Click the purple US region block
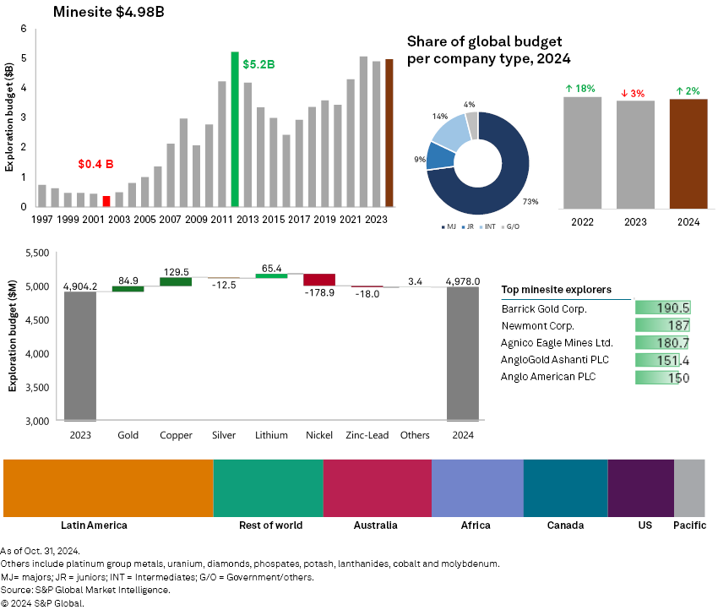 (640, 488)
